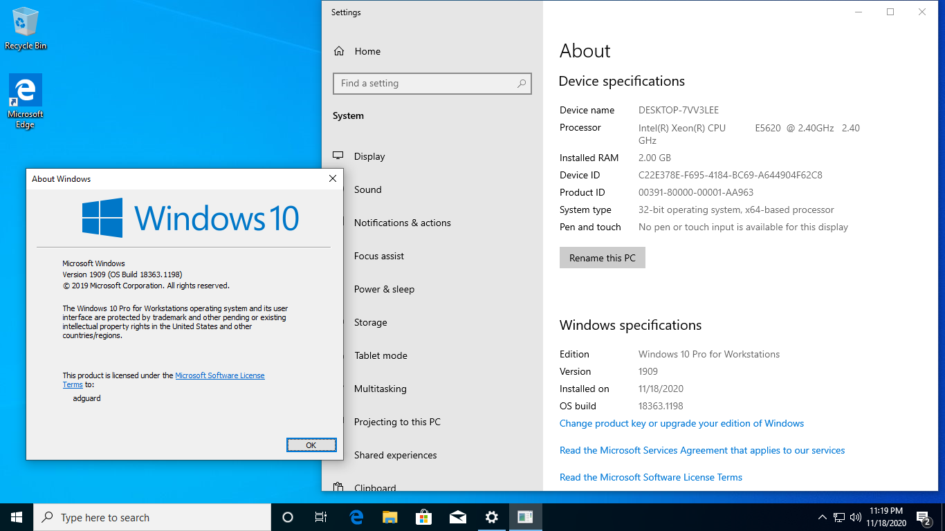
Task: Click the licensee name adguard in dialog
Action: (86, 398)
